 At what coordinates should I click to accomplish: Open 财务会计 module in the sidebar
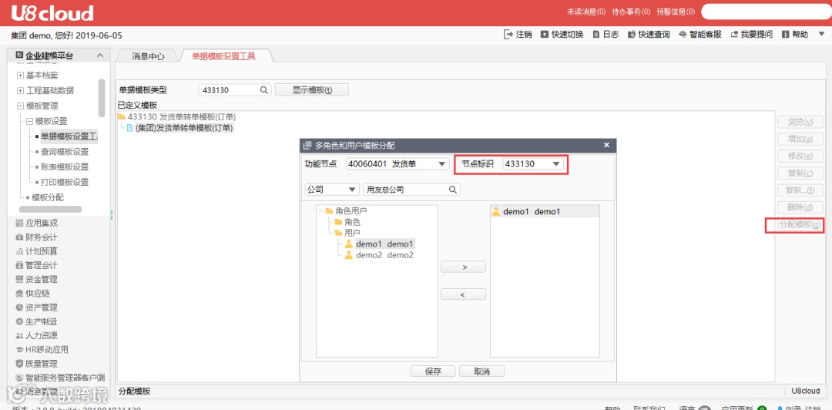tap(37, 237)
